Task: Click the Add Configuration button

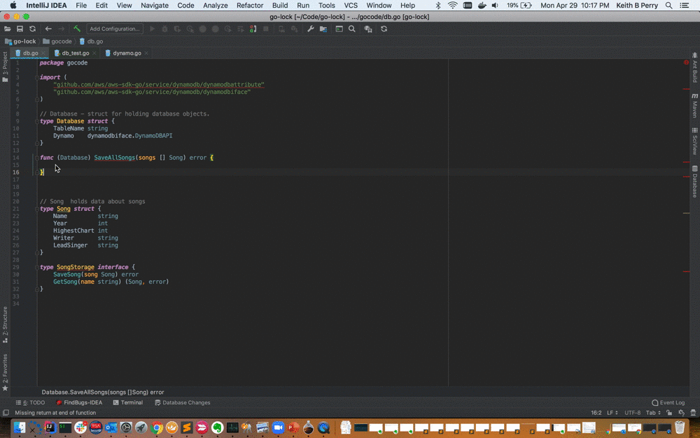Action: pos(115,29)
